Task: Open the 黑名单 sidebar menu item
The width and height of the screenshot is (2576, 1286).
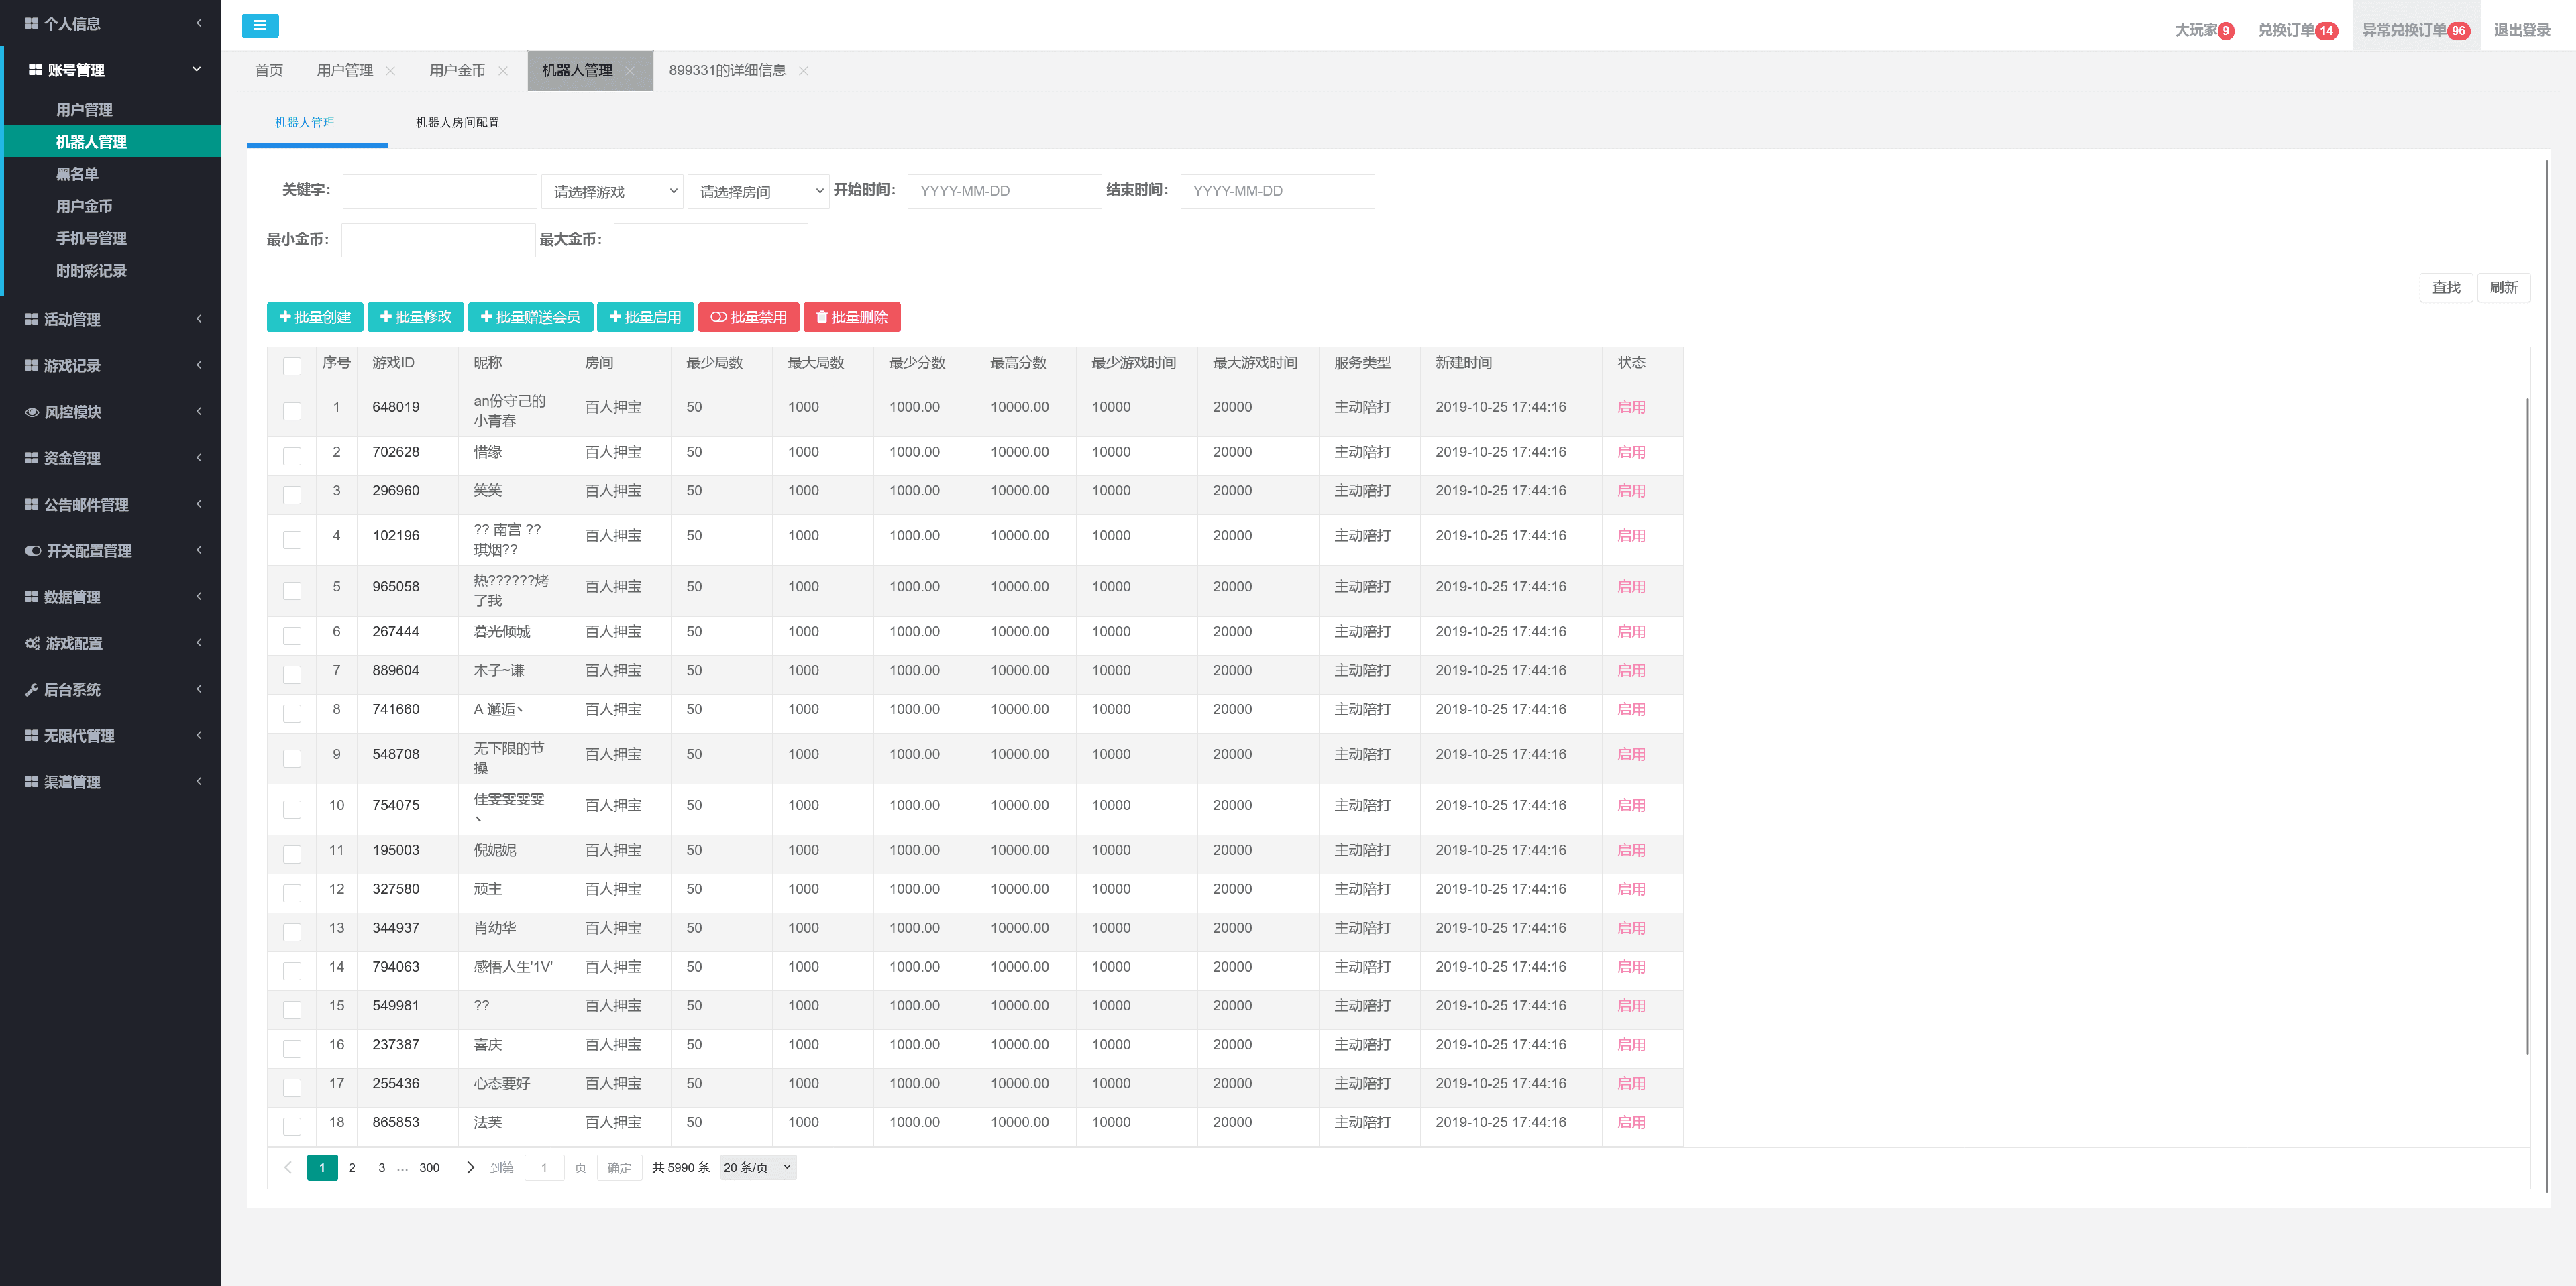Action: [77, 174]
